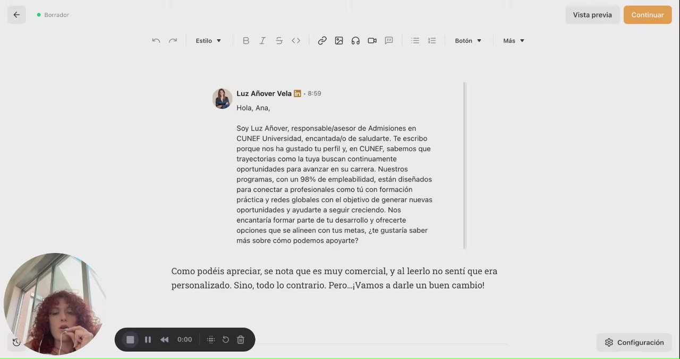Click Luz Añover Vela's profile photo
This screenshot has height=359, width=680.
pos(222,99)
